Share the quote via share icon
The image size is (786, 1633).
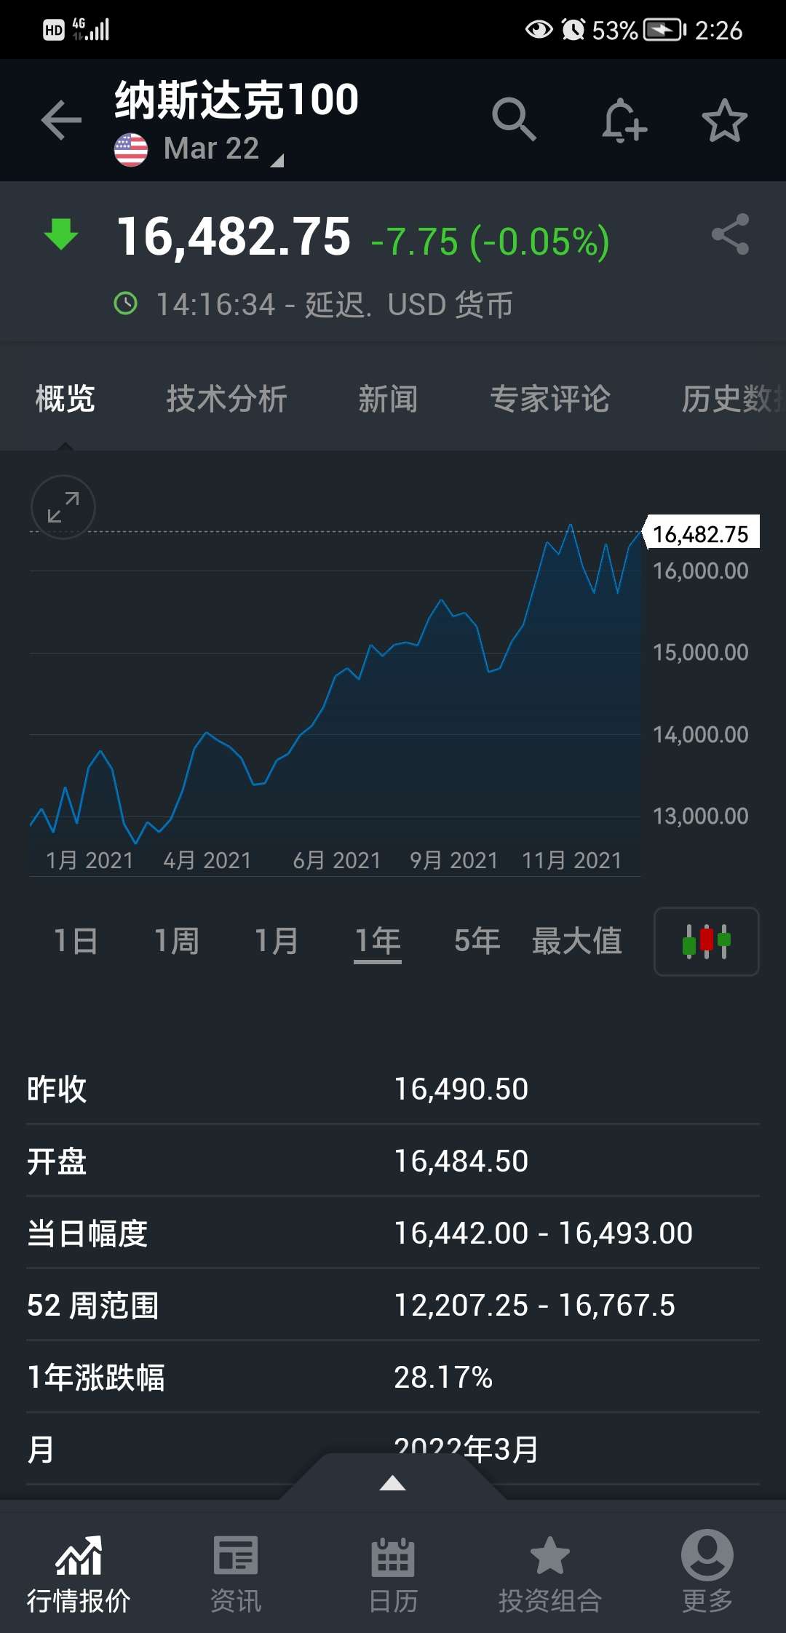click(730, 234)
